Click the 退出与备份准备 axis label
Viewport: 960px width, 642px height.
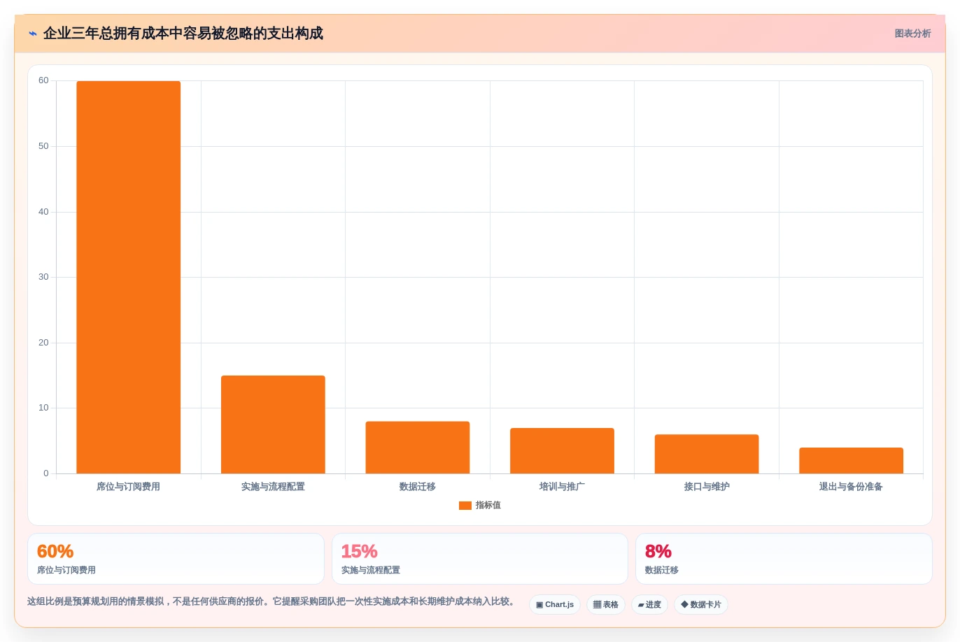pyautogui.click(x=851, y=487)
